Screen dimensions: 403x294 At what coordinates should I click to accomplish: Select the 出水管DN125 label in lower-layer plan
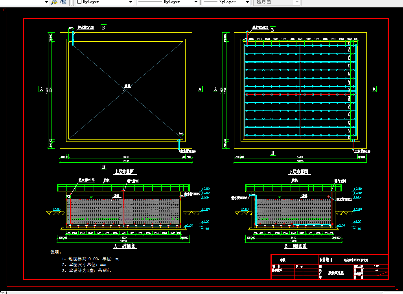[x=363, y=151]
